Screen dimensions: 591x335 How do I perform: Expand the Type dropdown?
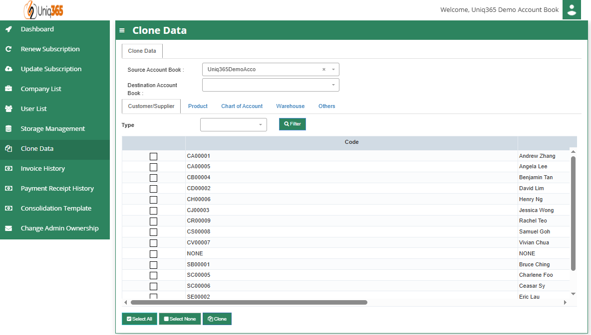233,124
